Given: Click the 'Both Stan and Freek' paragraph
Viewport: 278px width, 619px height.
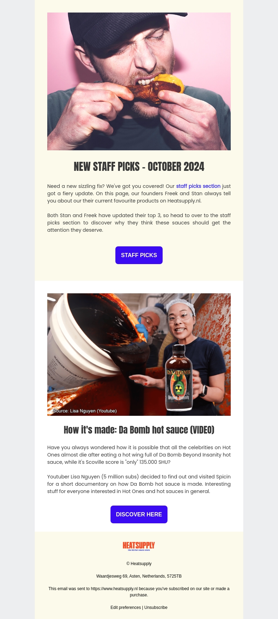Looking at the screenshot, I should click(x=139, y=223).
